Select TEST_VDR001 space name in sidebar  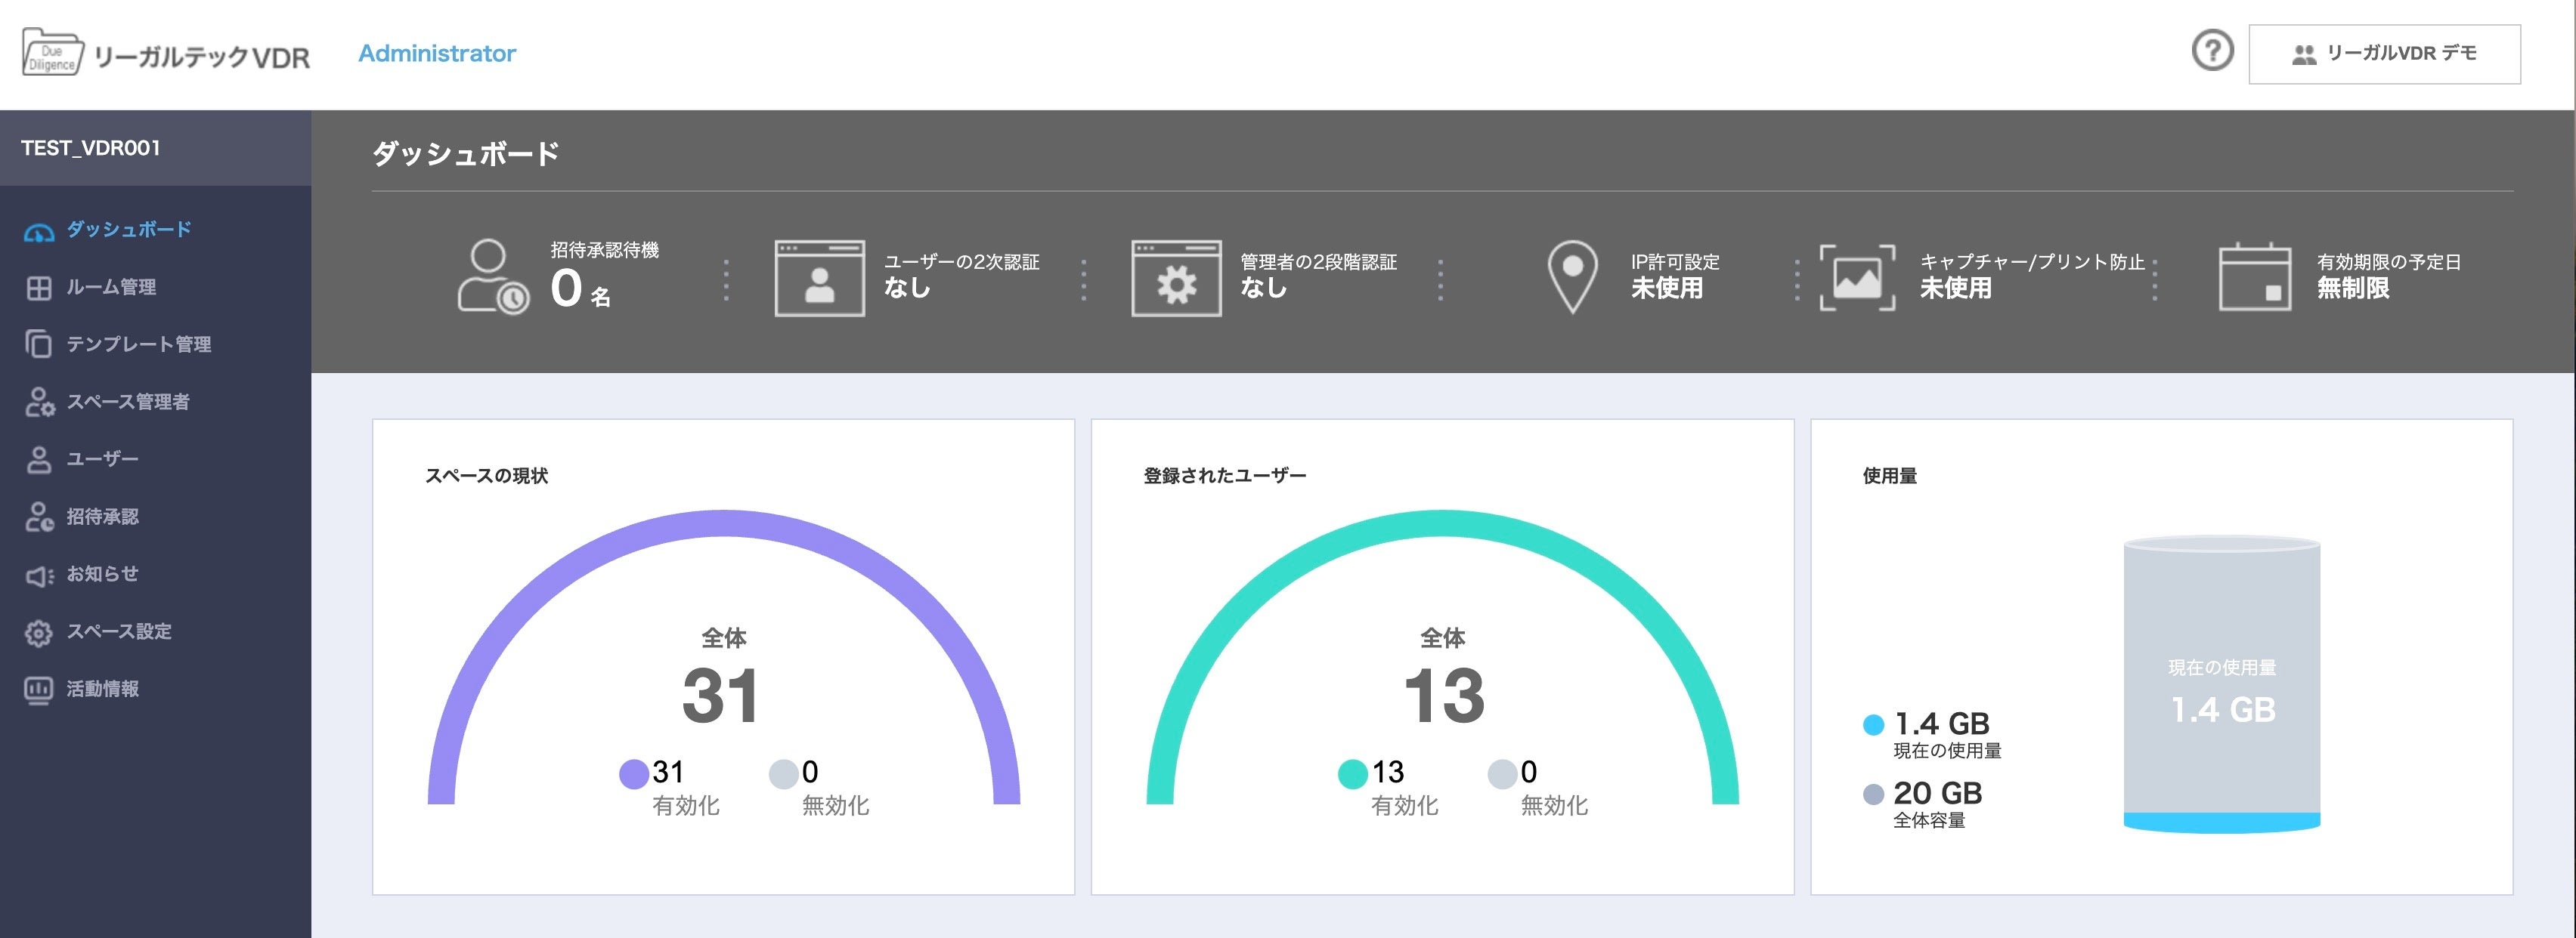click(91, 148)
